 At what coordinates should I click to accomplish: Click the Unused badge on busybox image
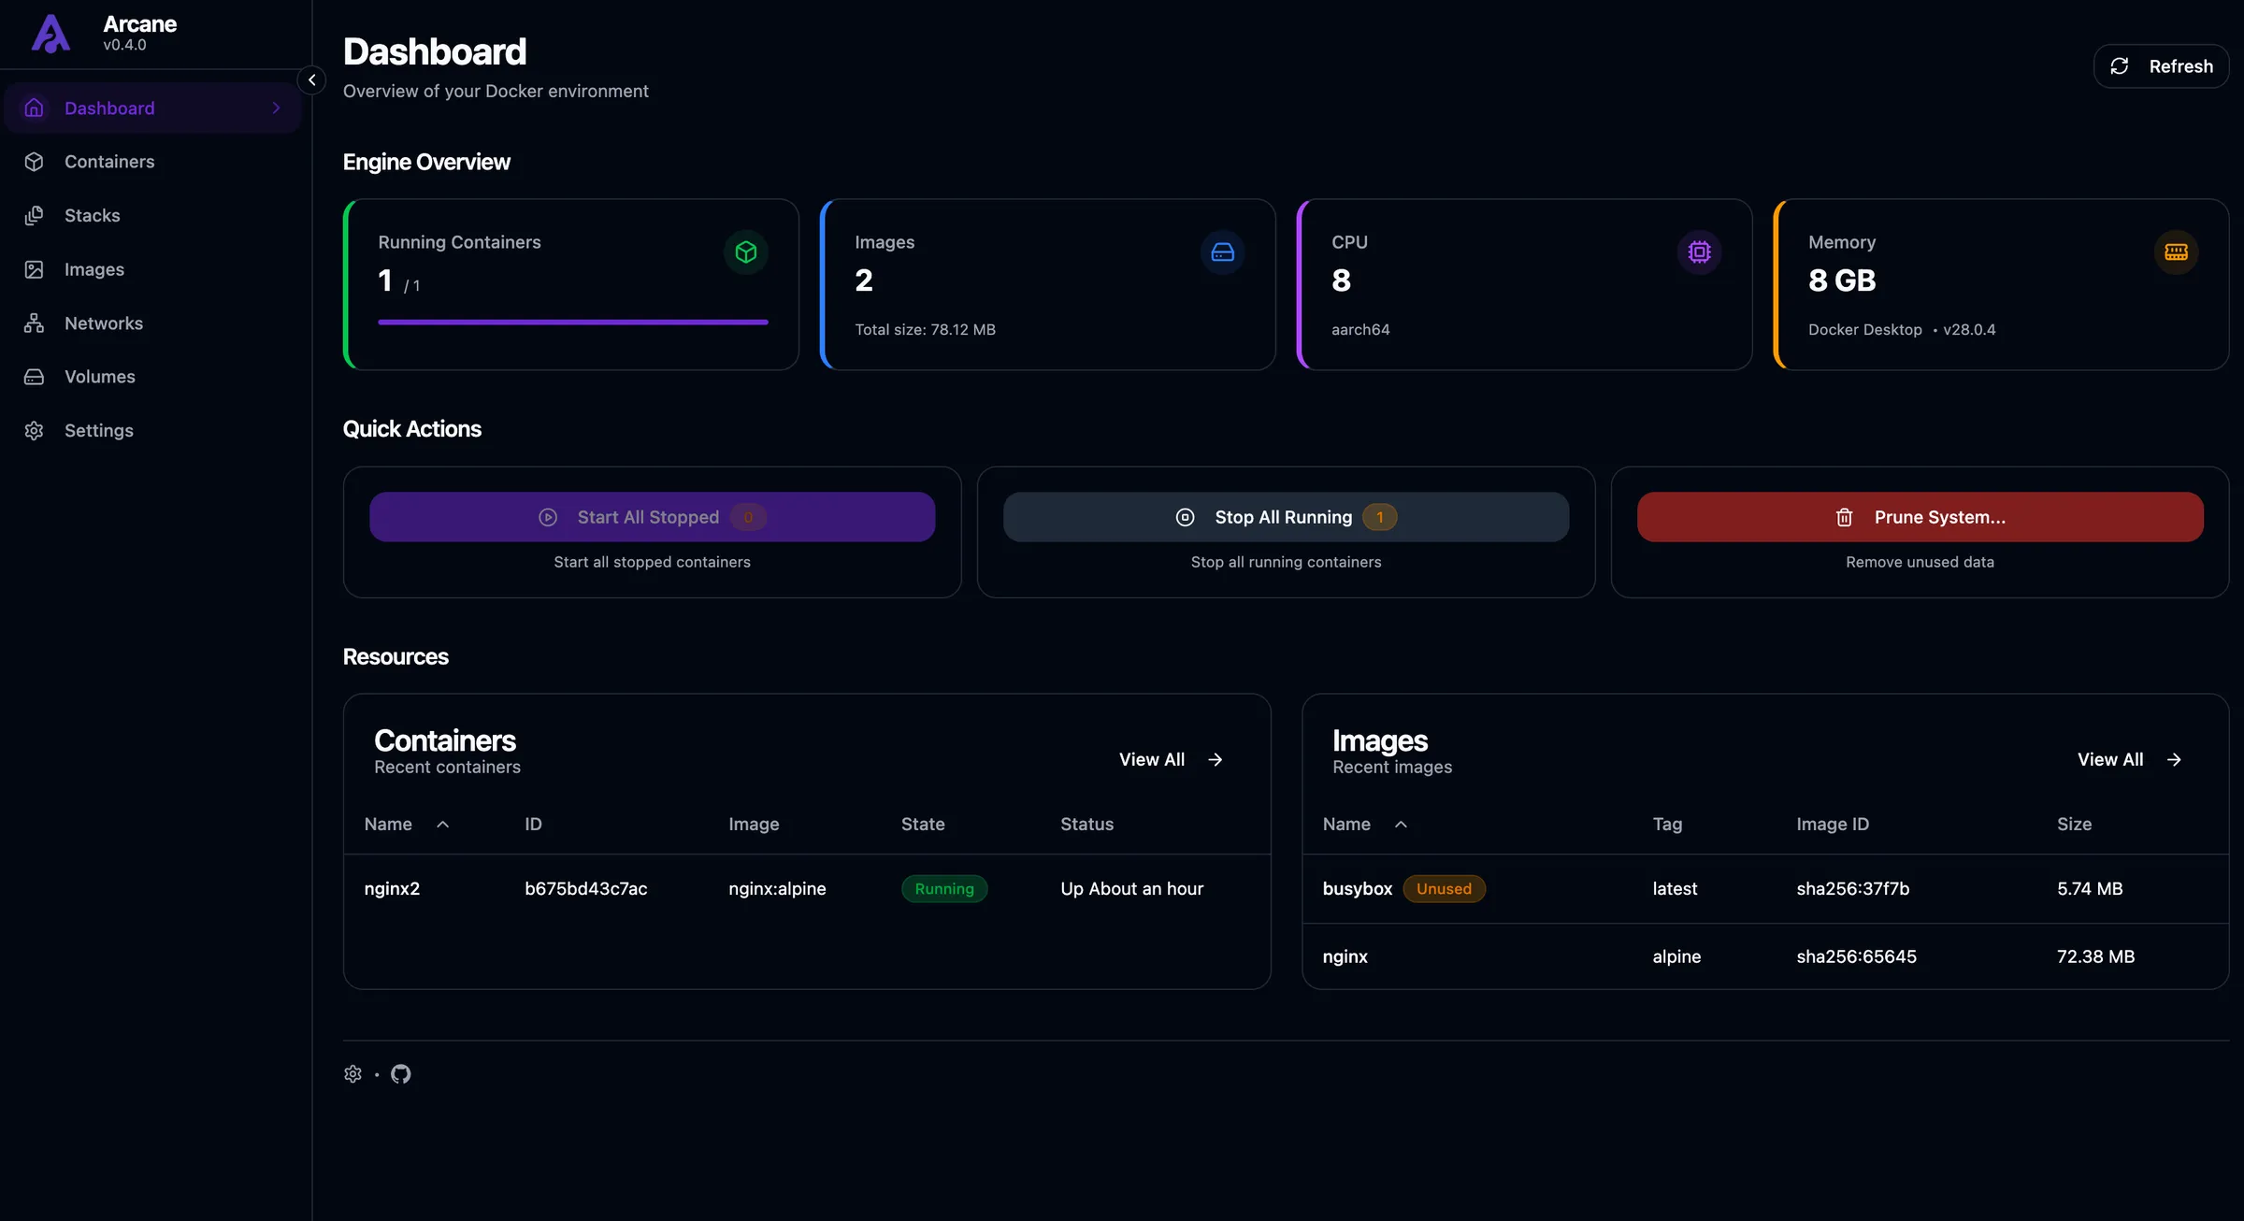tap(1444, 888)
